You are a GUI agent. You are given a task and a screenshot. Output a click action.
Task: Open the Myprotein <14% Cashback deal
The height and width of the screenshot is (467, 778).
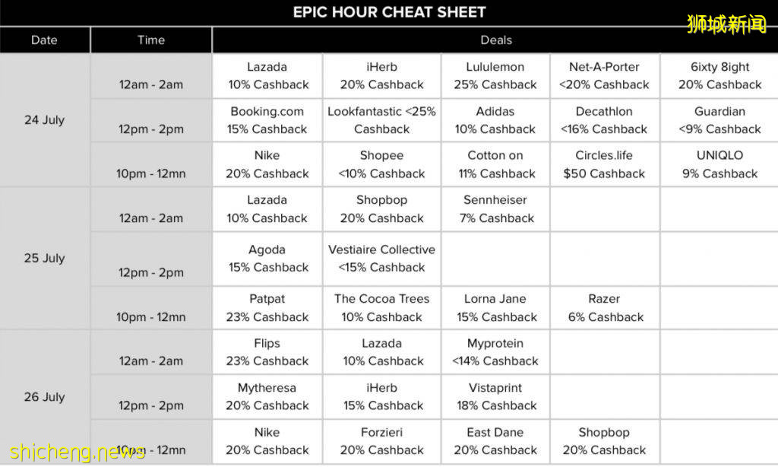(x=495, y=352)
